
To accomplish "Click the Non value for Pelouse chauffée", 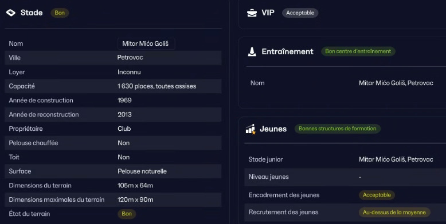I will (124, 143).
